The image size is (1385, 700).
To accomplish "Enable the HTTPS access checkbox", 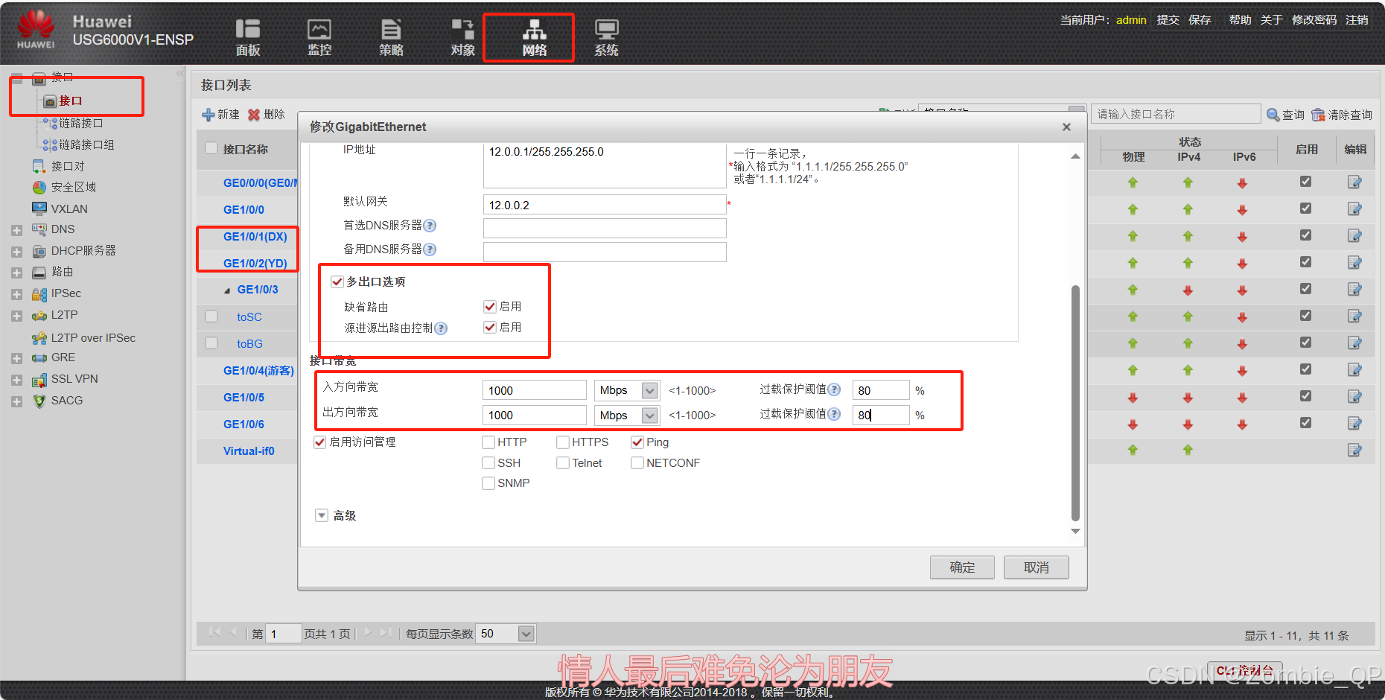I will (563, 442).
